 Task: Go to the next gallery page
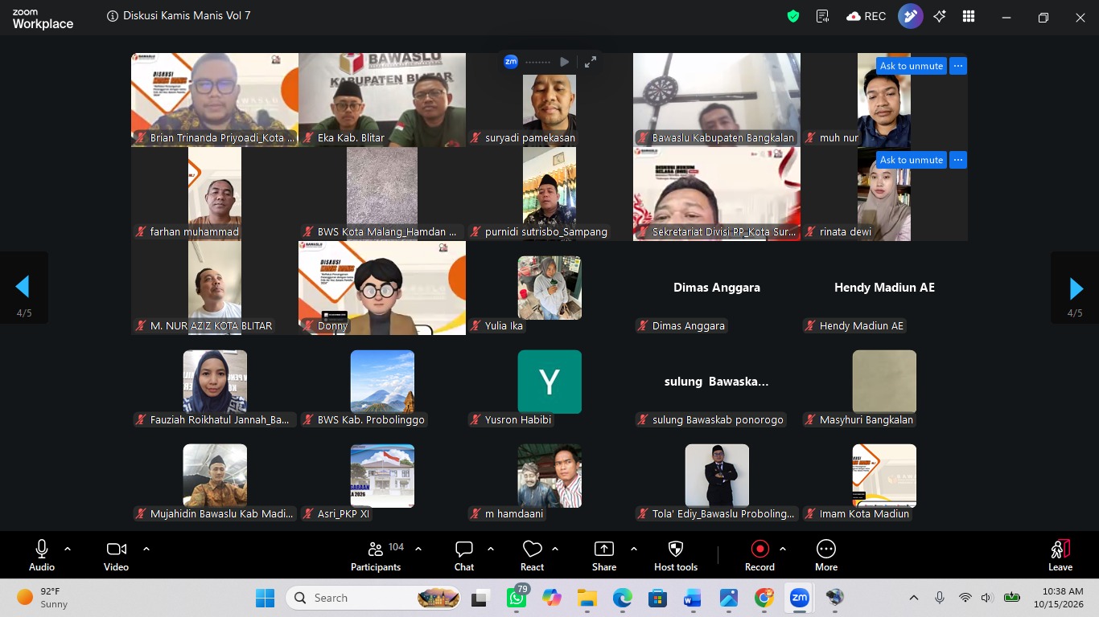point(1076,288)
